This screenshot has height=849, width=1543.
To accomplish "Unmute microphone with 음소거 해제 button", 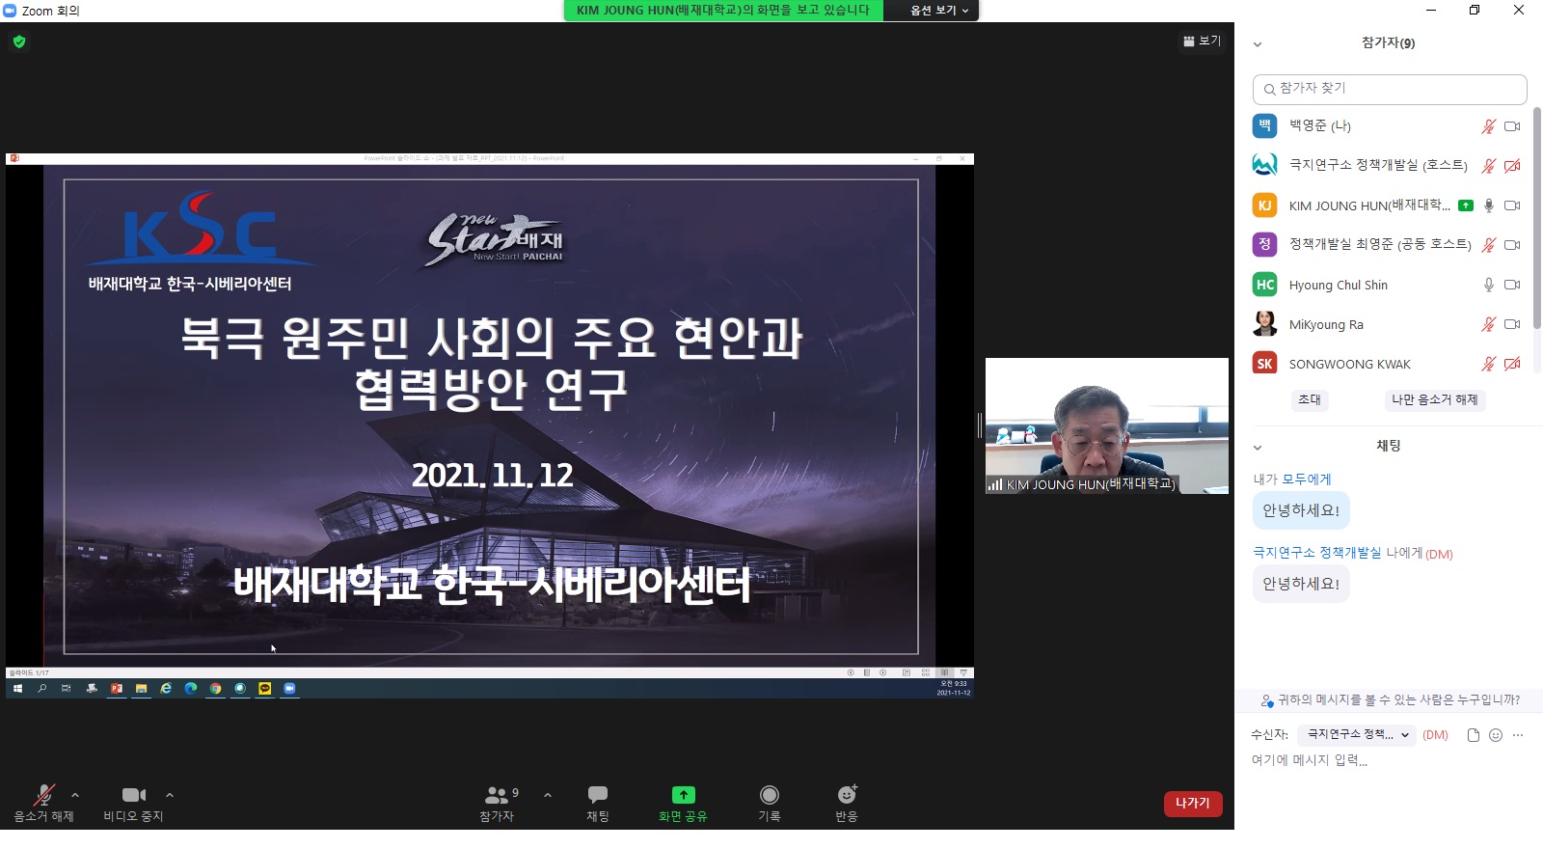I will click(x=43, y=803).
